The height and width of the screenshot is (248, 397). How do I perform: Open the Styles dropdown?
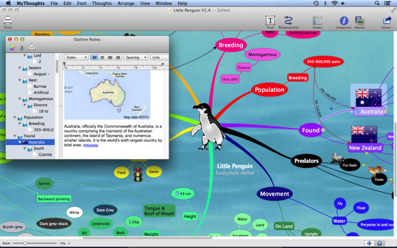(x=76, y=58)
